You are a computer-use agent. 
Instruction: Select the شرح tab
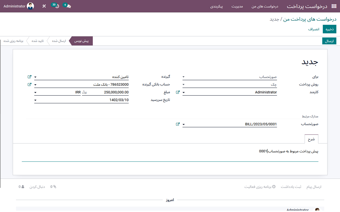[311, 139]
